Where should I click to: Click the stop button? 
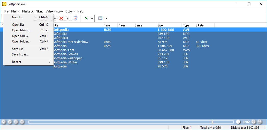coord(16,122)
